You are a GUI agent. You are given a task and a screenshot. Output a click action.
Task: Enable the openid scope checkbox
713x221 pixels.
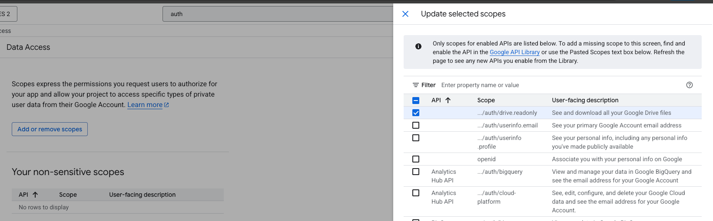[416, 159]
